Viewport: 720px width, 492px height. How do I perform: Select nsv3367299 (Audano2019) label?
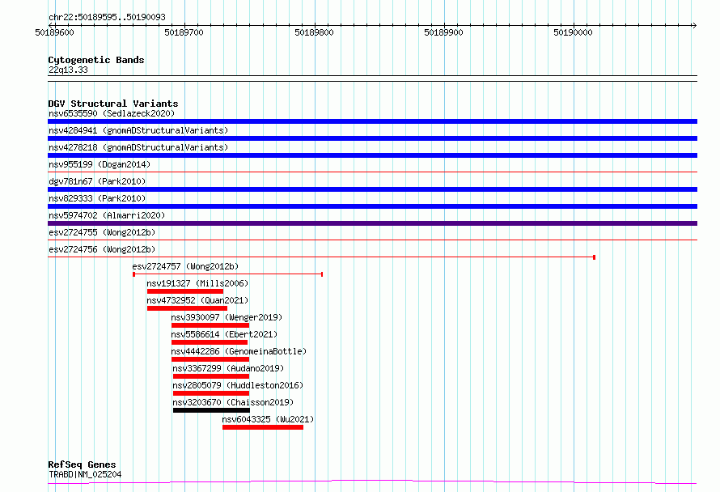(228, 368)
